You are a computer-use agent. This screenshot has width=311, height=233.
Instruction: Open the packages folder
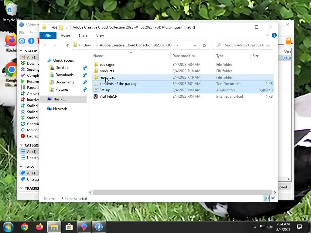coord(107,65)
